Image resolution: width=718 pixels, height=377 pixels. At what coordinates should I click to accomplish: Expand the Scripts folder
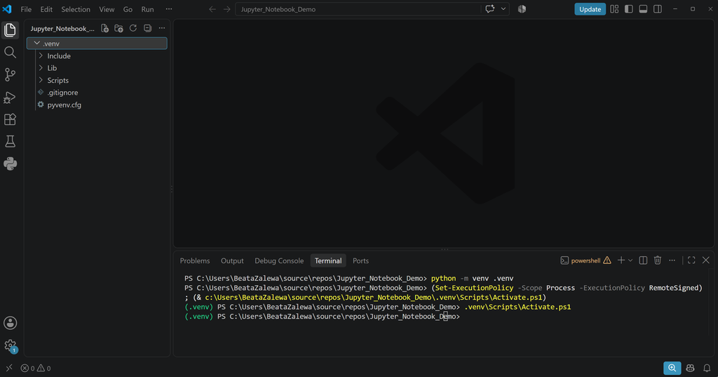coord(97,80)
